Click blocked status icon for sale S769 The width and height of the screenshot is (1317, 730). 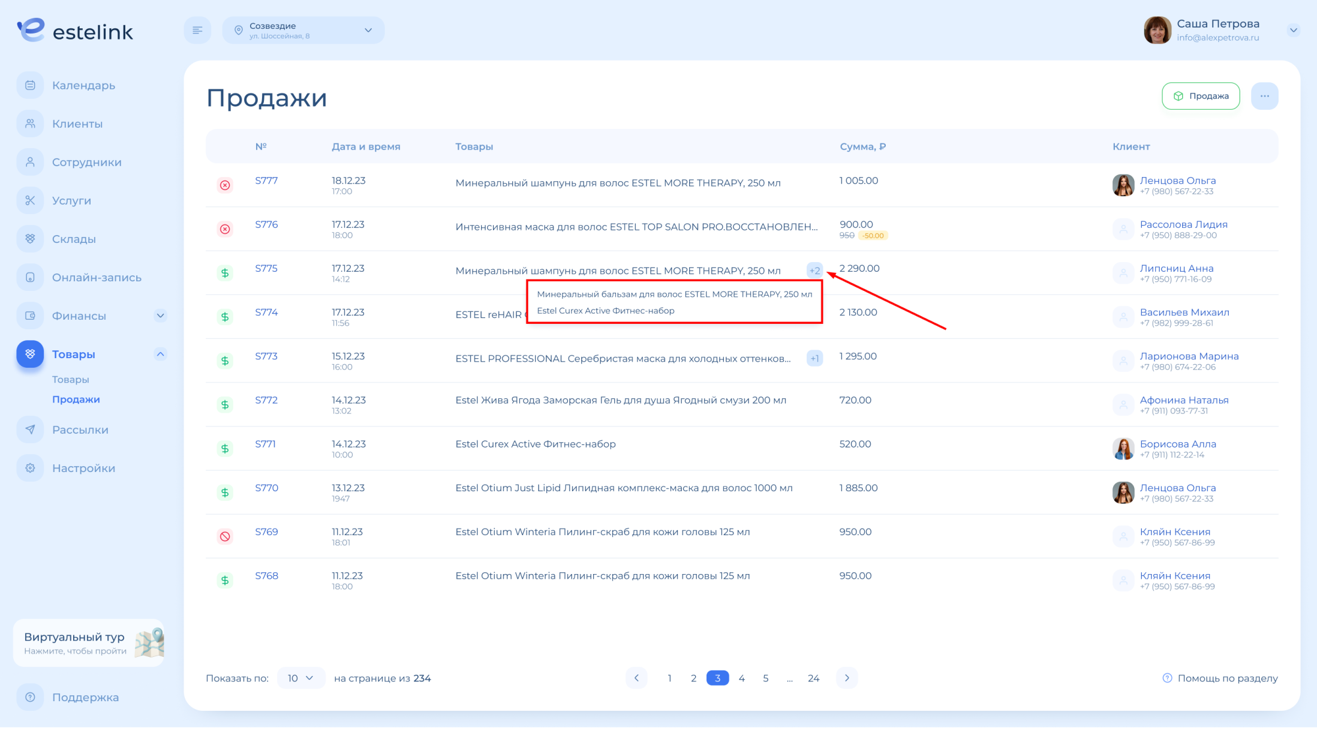click(x=225, y=536)
